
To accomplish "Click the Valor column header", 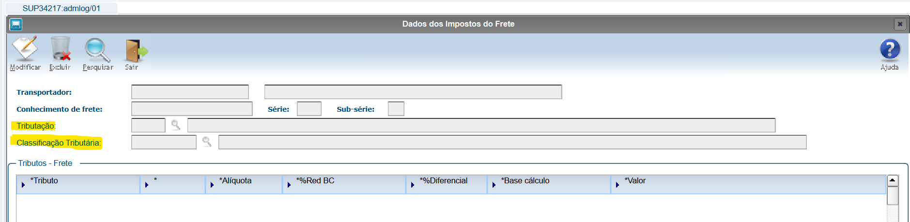I will (635, 181).
